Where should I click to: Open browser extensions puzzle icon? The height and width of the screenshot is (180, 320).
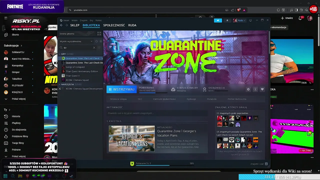tap(278, 10)
